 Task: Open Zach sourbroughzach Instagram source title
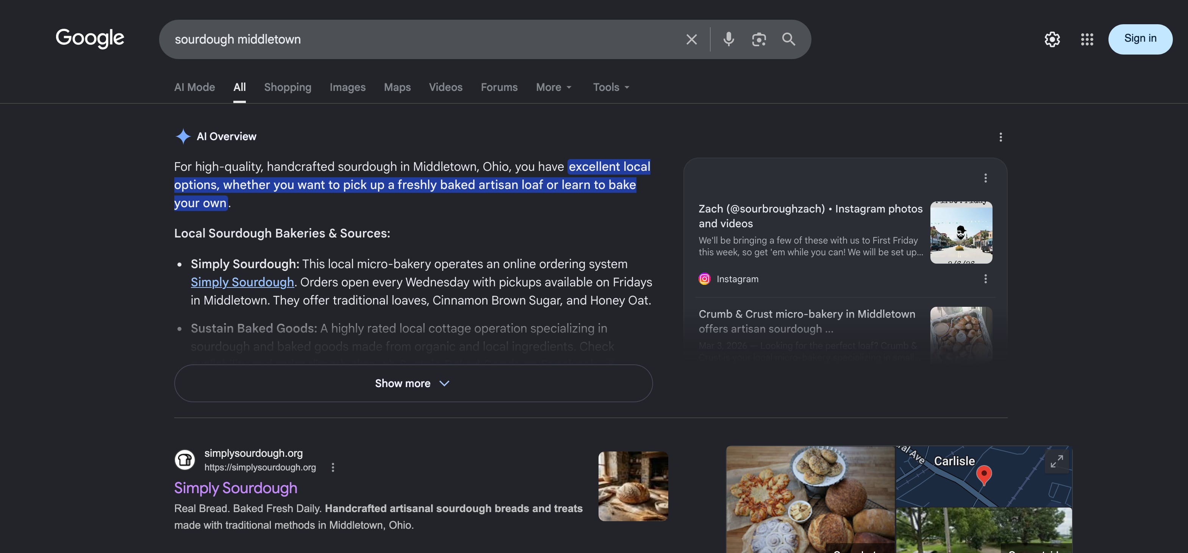(x=810, y=216)
